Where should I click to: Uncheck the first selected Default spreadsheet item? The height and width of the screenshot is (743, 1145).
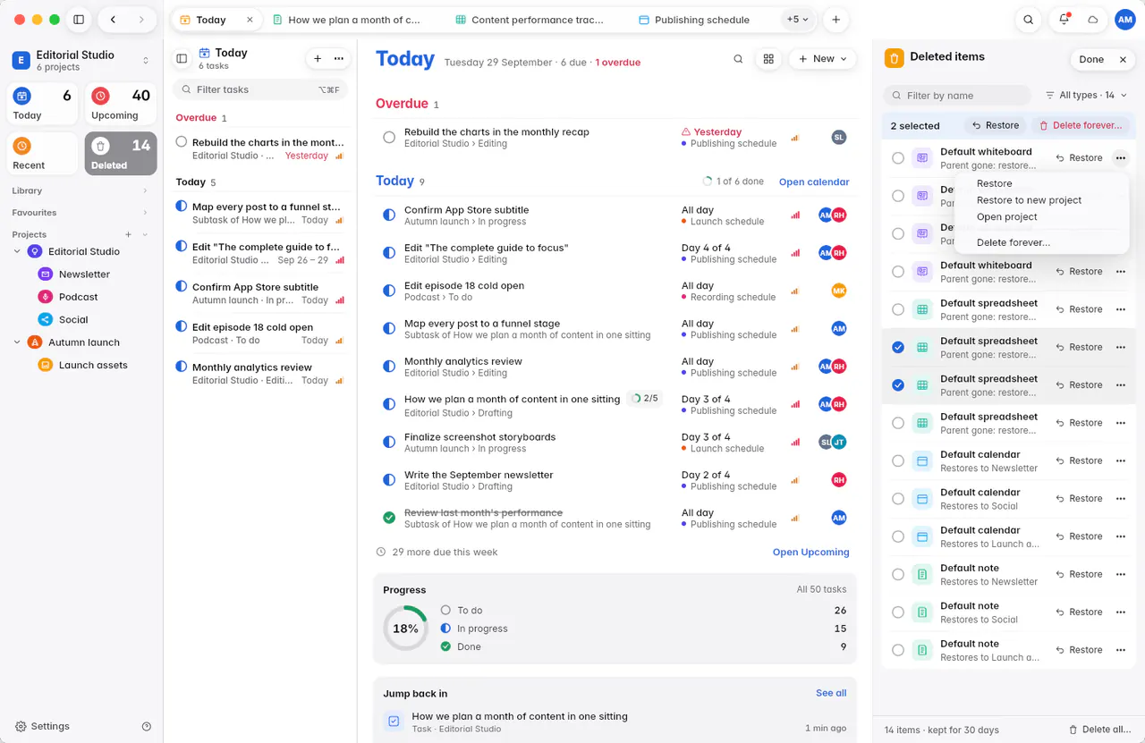point(898,347)
